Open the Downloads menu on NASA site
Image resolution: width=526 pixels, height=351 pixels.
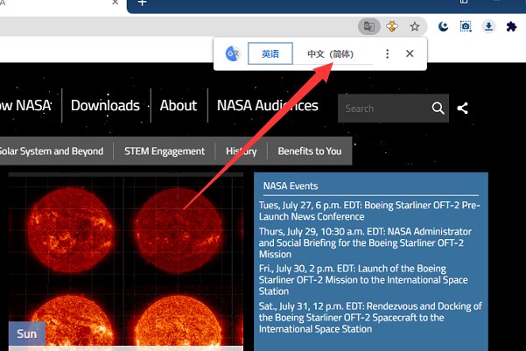[105, 105]
